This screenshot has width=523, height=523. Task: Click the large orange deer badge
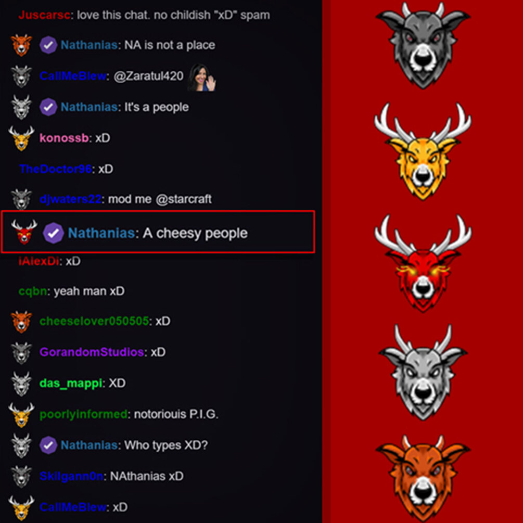point(423,478)
